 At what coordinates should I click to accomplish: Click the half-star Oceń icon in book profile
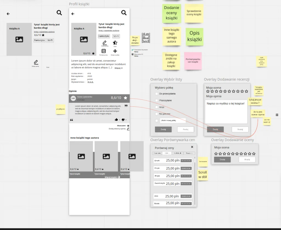[115, 43]
